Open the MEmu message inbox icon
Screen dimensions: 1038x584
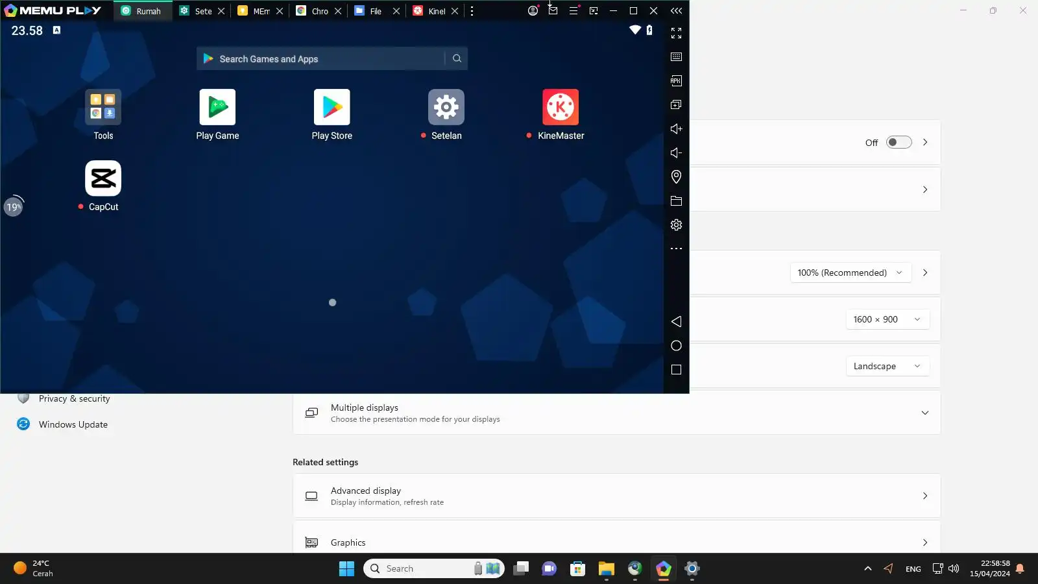tap(553, 10)
